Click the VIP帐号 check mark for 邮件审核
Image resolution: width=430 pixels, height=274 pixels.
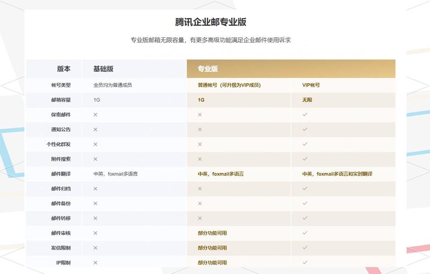point(305,233)
